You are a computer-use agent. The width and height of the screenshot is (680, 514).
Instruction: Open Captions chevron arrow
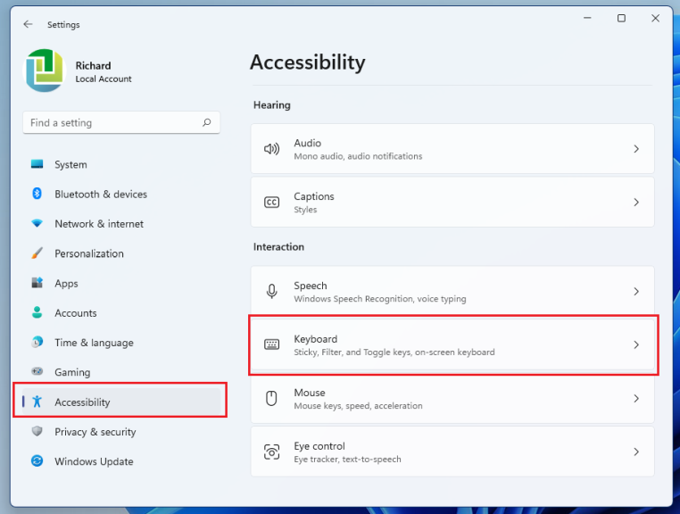click(636, 203)
